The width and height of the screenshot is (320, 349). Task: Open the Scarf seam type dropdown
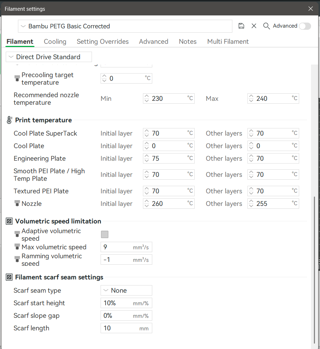tap(126, 291)
